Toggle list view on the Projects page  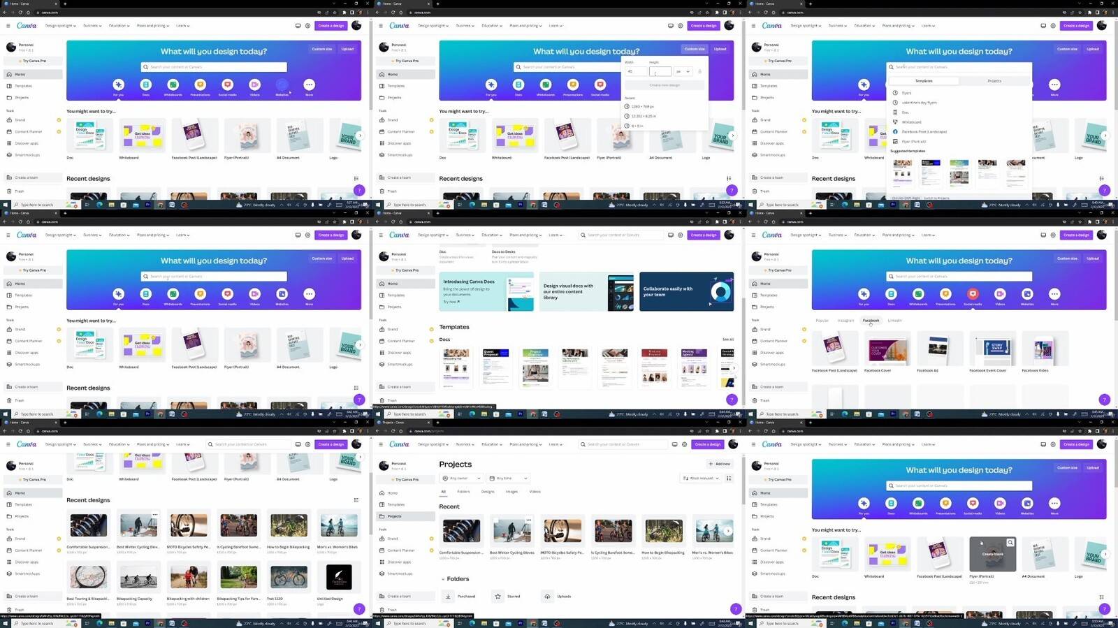[729, 479]
